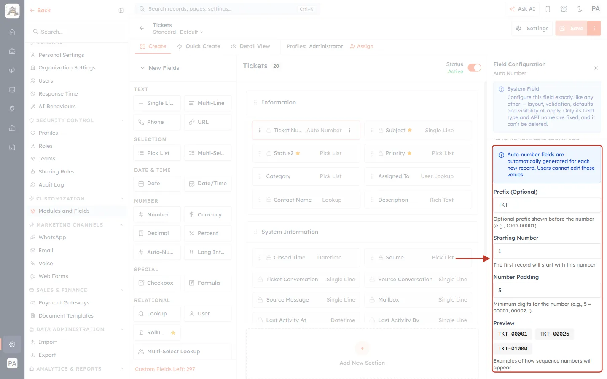Close the Field Configuration panel
Viewport: 607px width, 379px height.
(596, 68)
